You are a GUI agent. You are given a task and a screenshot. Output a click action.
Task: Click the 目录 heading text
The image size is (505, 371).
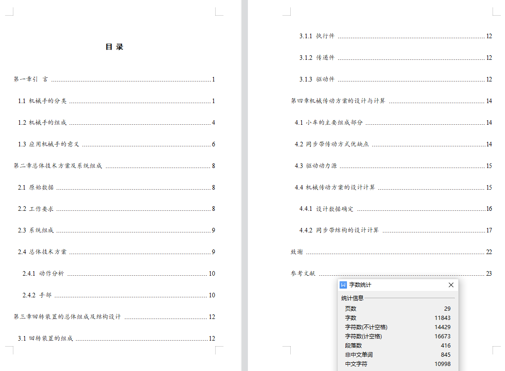[x=114, y=46]
